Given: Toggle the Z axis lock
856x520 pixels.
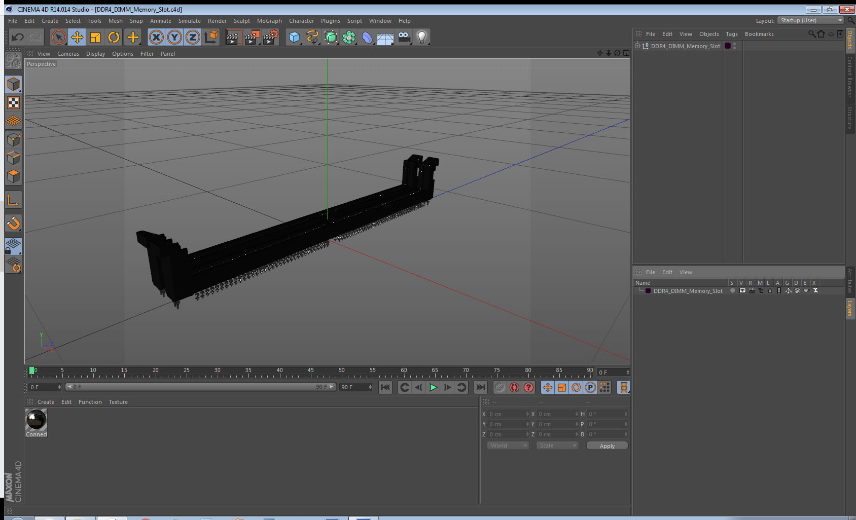Looking at the screenshot, I should click(193, 37).
